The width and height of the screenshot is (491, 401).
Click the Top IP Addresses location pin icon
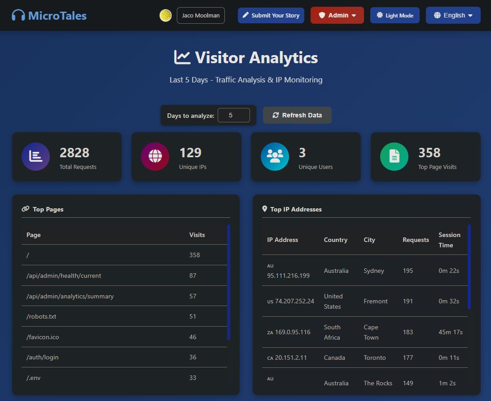tap(265, 209)
